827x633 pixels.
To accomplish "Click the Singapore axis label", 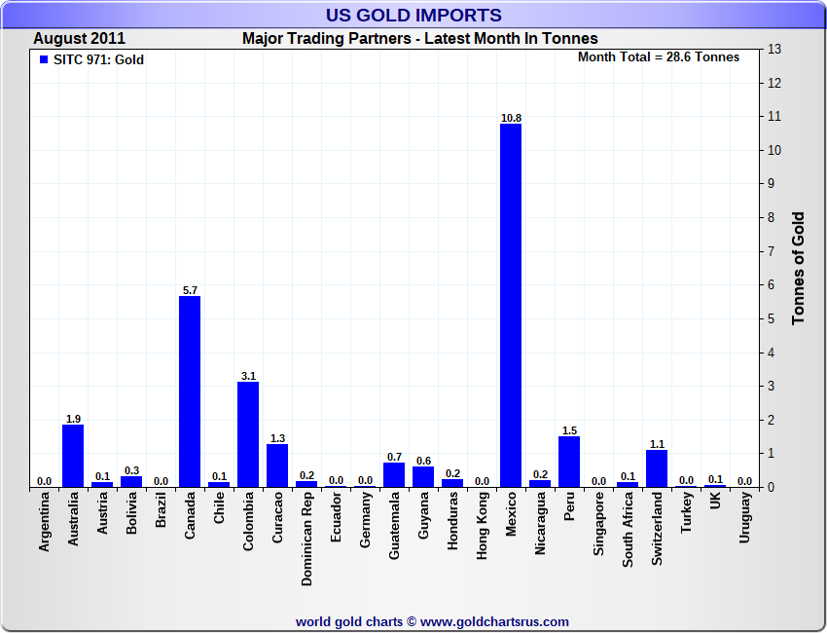I will pos(598,524).
